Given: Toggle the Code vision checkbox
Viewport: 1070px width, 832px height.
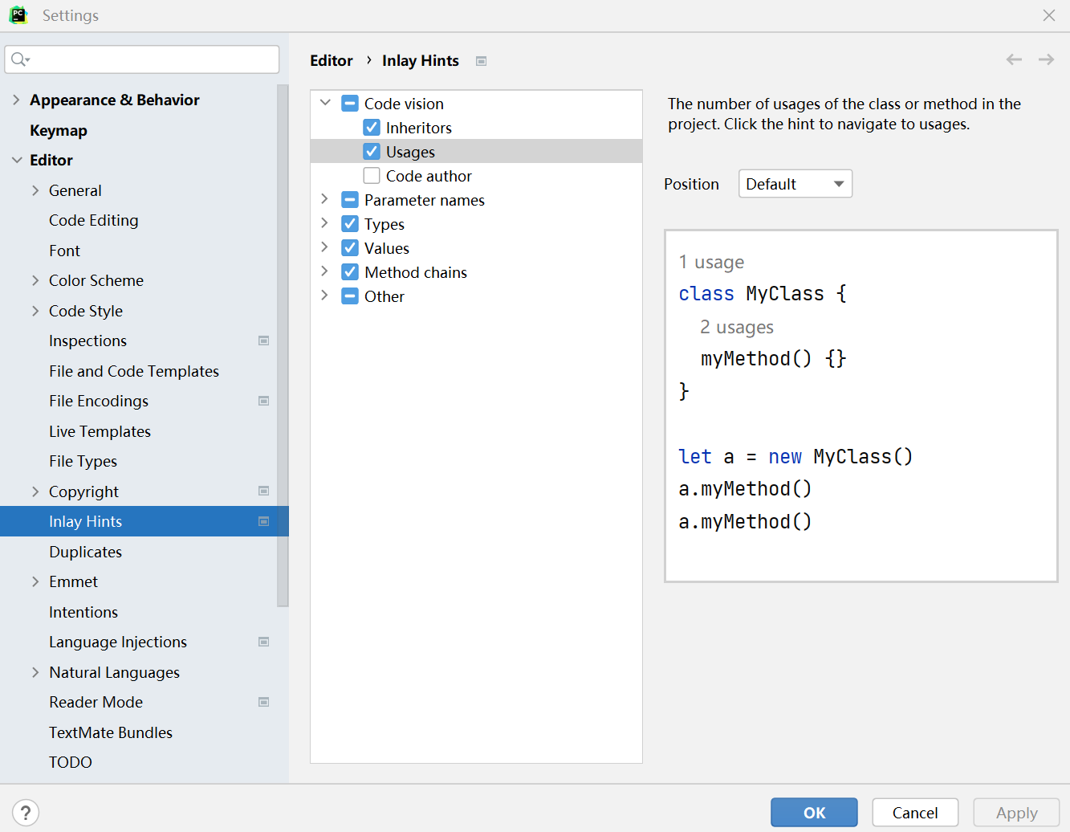Looking at the screenshot, I should [x=350, y=104].
